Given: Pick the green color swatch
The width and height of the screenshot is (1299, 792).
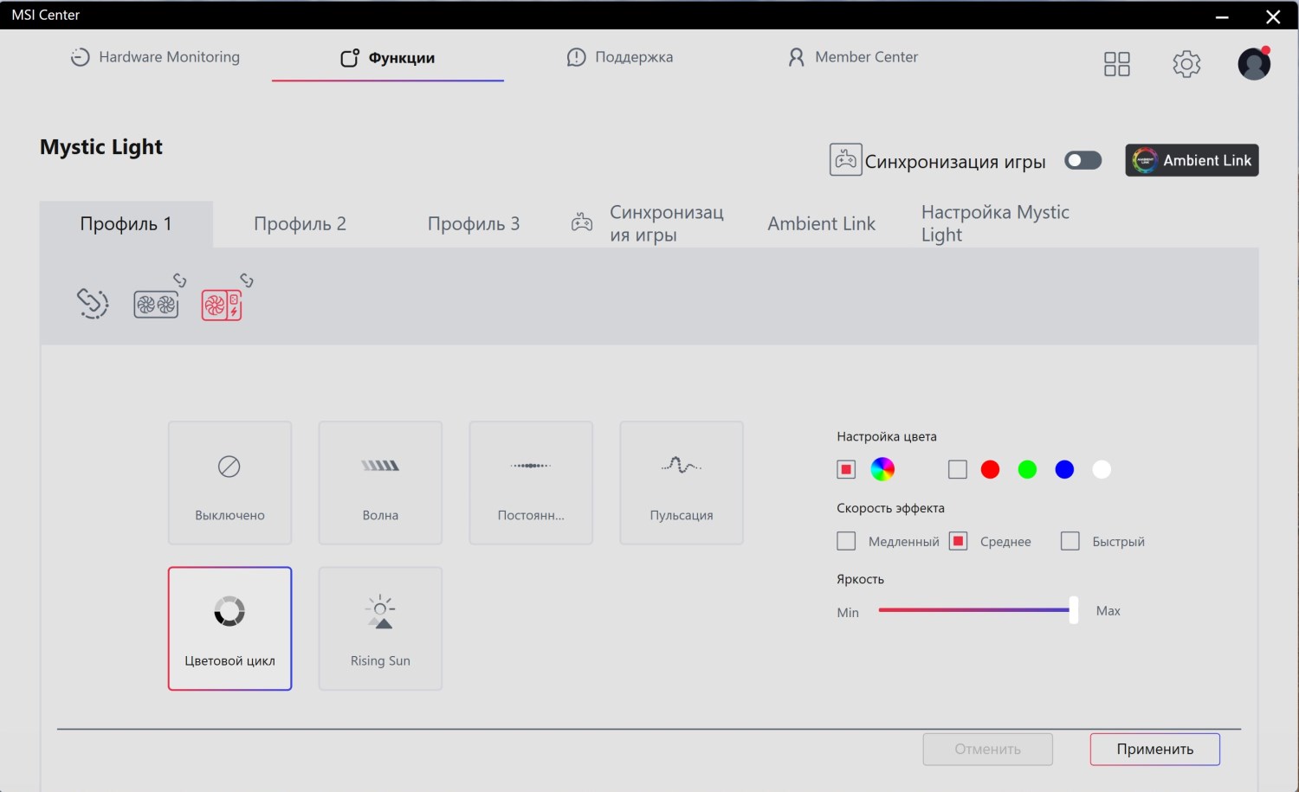Looking at the screenshot, I should [x=1027, y=469].
